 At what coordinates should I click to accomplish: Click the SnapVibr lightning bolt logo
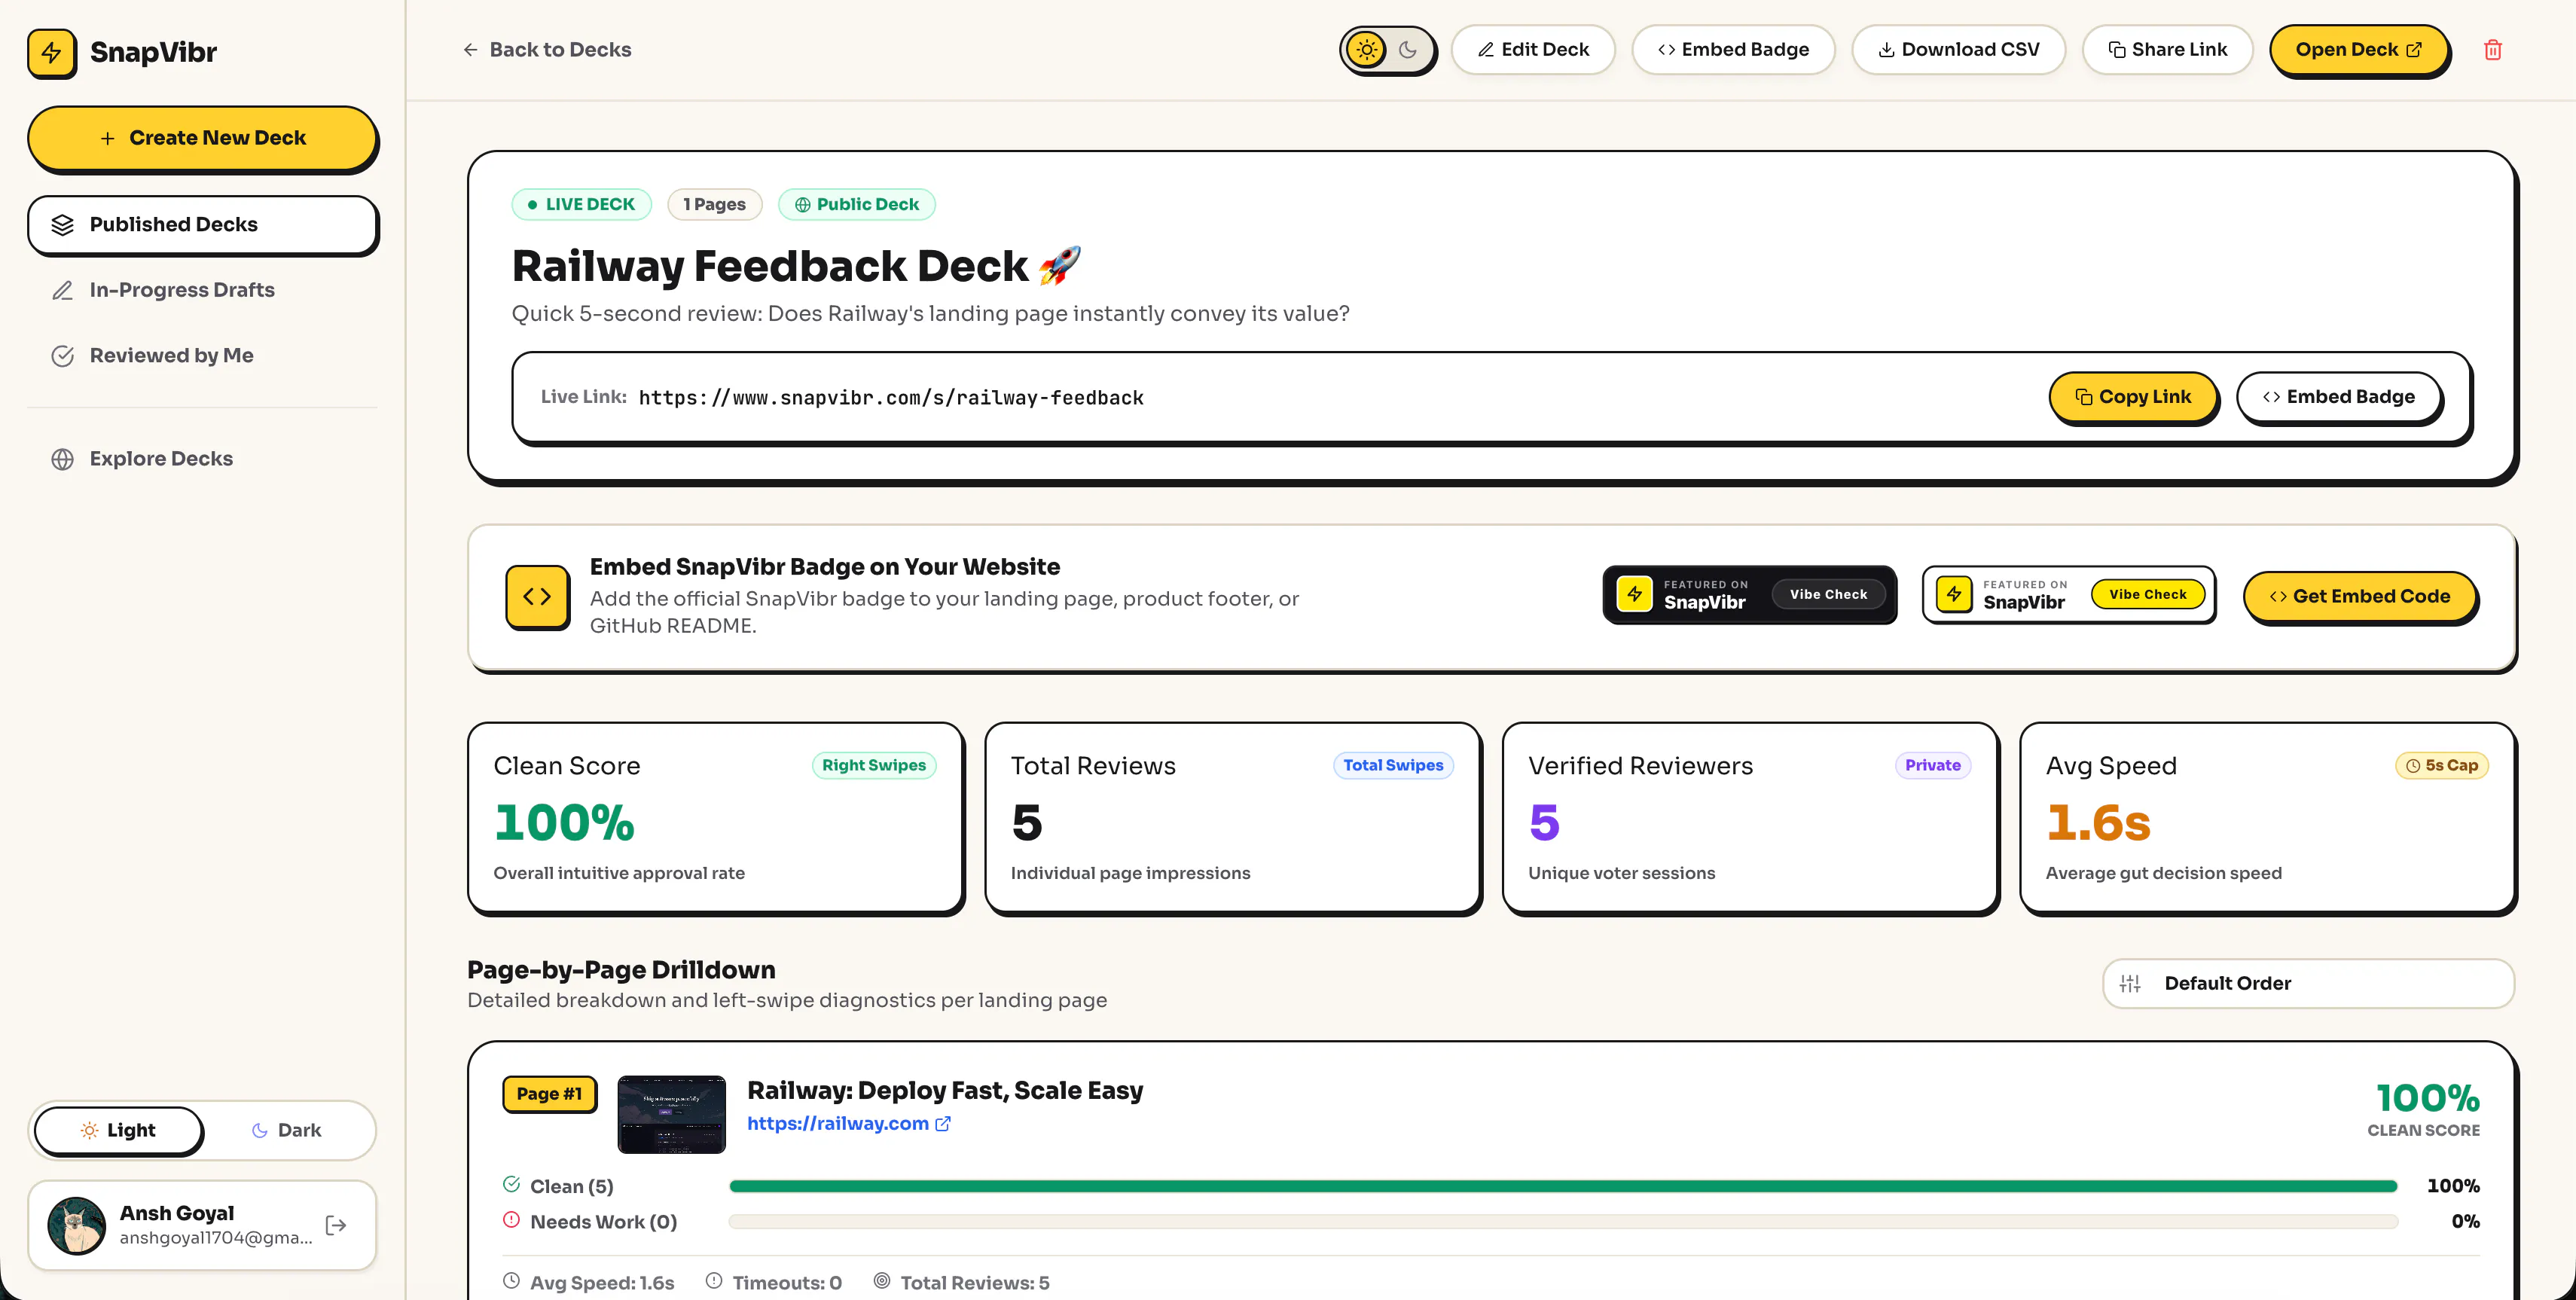(52, 52)
